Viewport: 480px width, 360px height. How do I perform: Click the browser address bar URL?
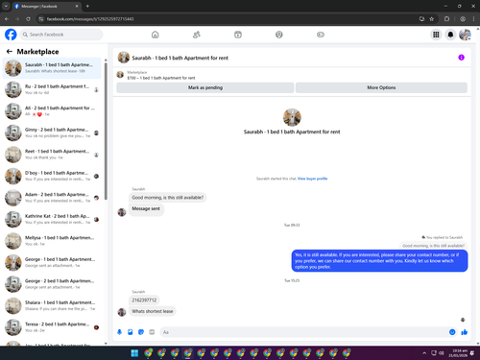90,19
